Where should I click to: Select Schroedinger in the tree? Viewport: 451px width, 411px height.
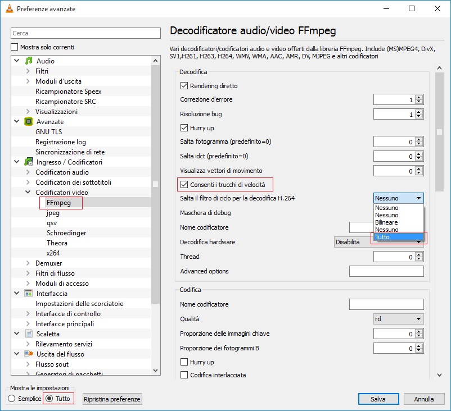point(66,233)
